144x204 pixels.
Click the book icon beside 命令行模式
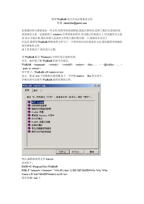[x=29, y=119]
